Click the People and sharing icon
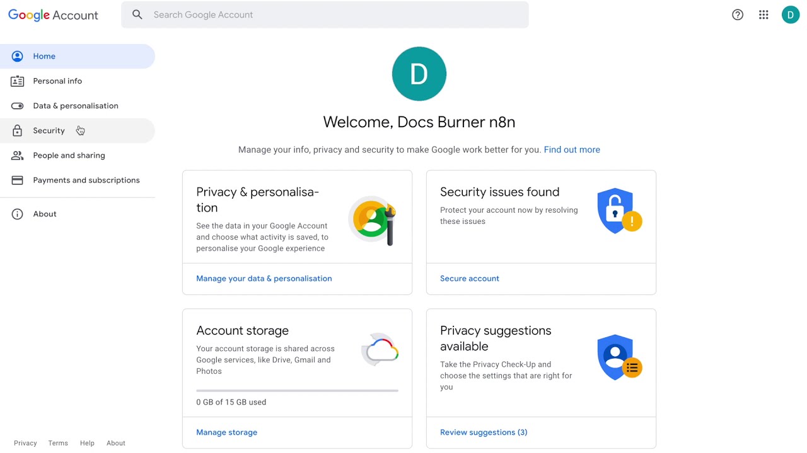Viewport: 807px width, 453px height. coord(18,155)
